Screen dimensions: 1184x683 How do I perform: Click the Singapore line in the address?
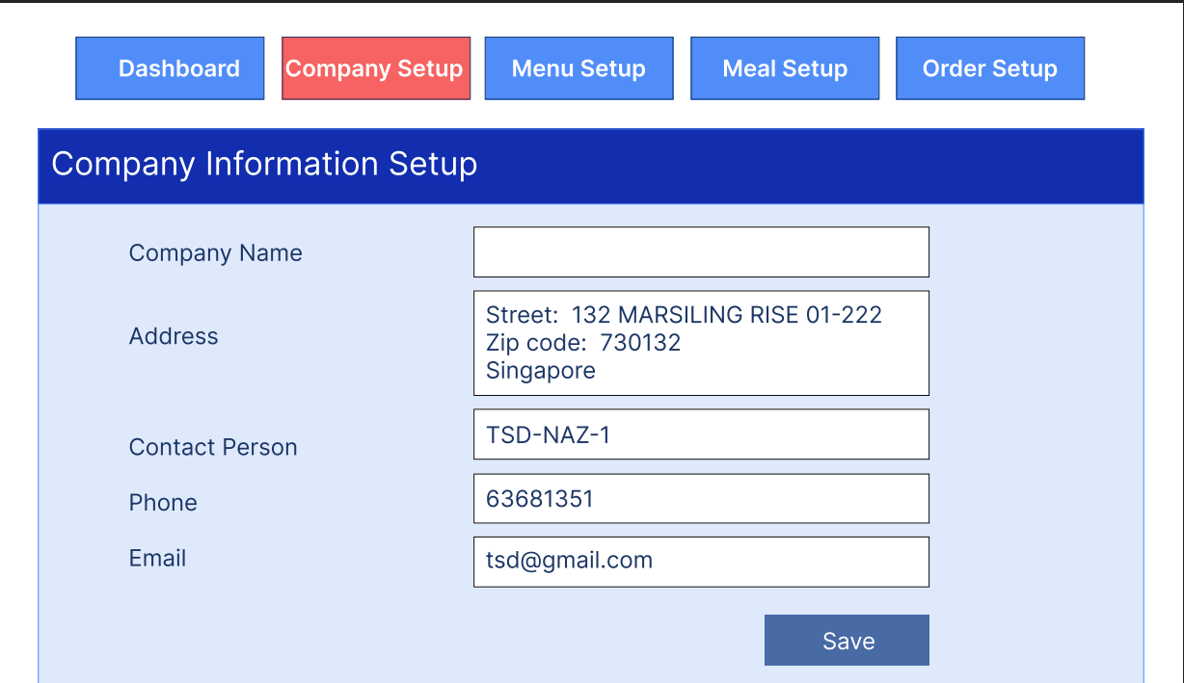pyautogui.click(x=541, y=371)
